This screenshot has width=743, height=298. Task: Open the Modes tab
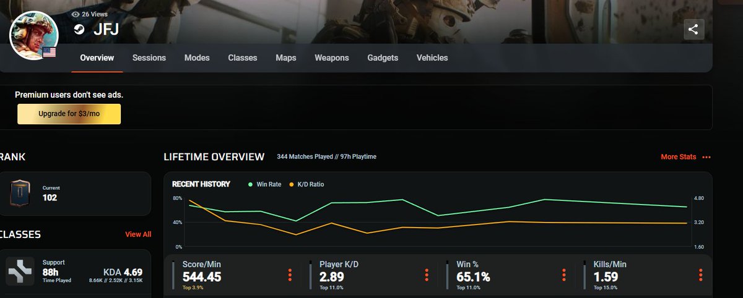tap(197, 57)
